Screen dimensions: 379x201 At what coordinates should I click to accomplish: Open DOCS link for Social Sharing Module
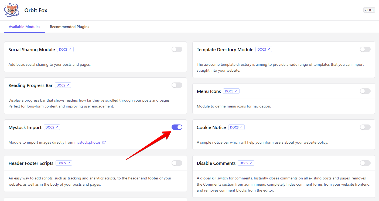[65, 49]
